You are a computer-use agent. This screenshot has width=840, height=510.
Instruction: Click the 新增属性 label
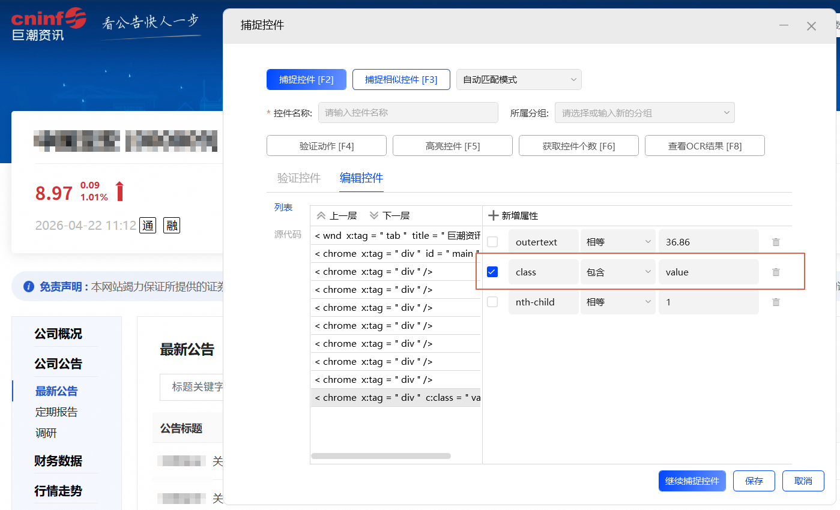pos(520,215)
